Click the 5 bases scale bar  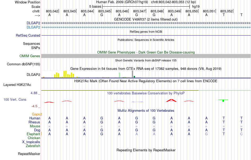[146, 7]
